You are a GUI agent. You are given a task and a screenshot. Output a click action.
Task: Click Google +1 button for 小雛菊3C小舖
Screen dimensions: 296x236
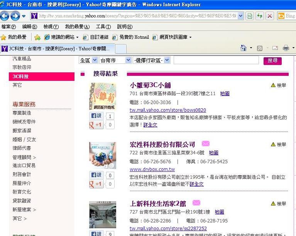click(96, 125)
